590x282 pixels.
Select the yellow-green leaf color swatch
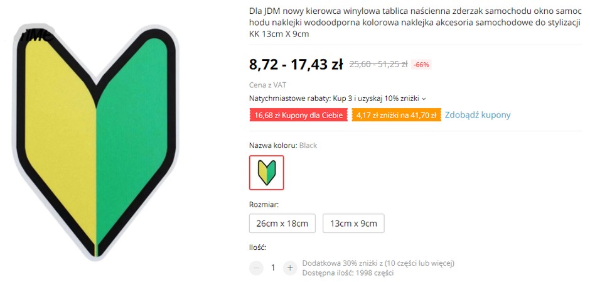pos(266,173)
